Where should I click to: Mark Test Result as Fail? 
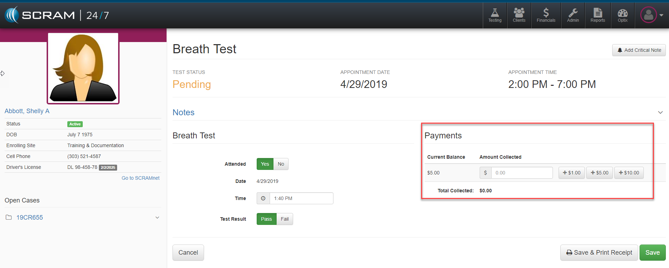(285, 219)
